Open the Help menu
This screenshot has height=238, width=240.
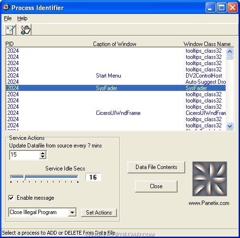point(22,18)
